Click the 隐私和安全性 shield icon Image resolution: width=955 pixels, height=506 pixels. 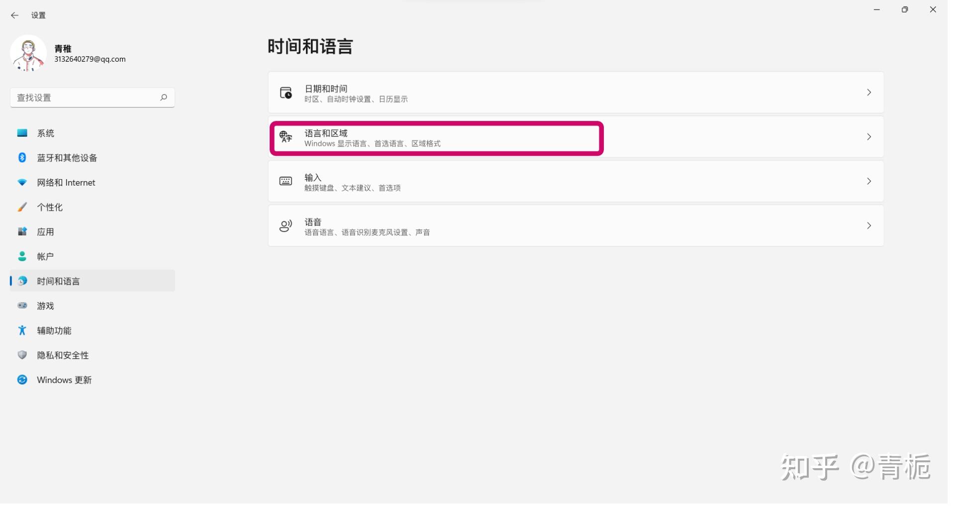[22, 355]
